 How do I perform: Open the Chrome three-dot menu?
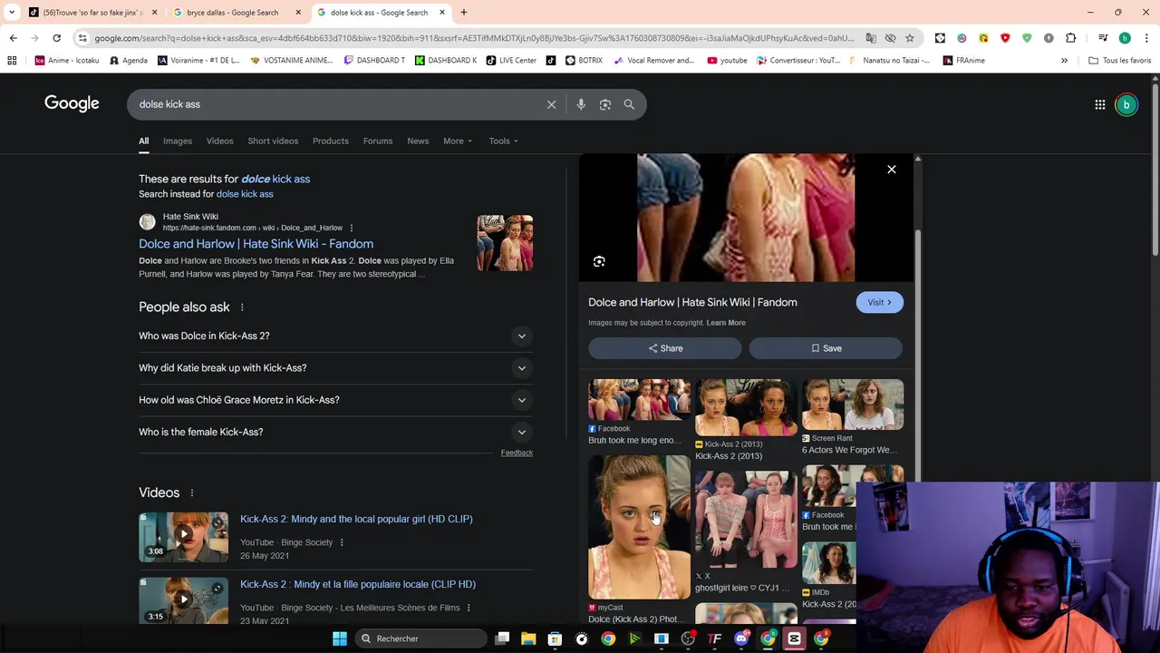(1146, 38)
